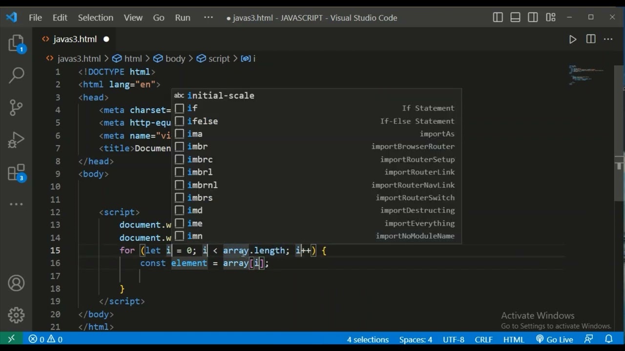
Task: Open the Manage gear icon
Action: [x=16, y=315]
